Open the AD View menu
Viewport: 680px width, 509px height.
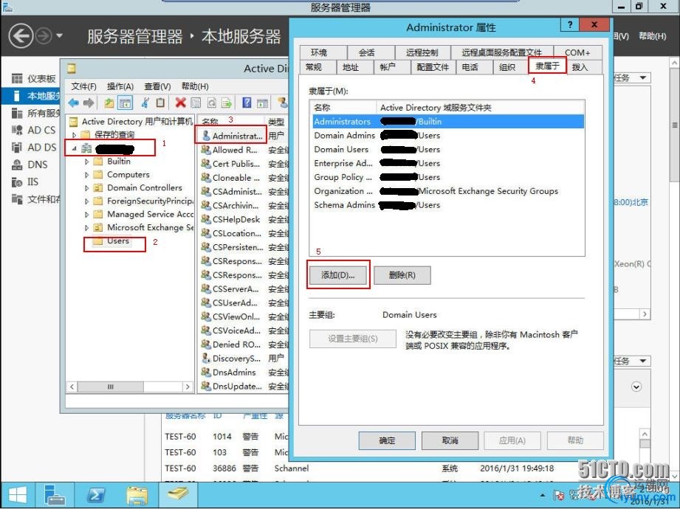tap(157, 86)
